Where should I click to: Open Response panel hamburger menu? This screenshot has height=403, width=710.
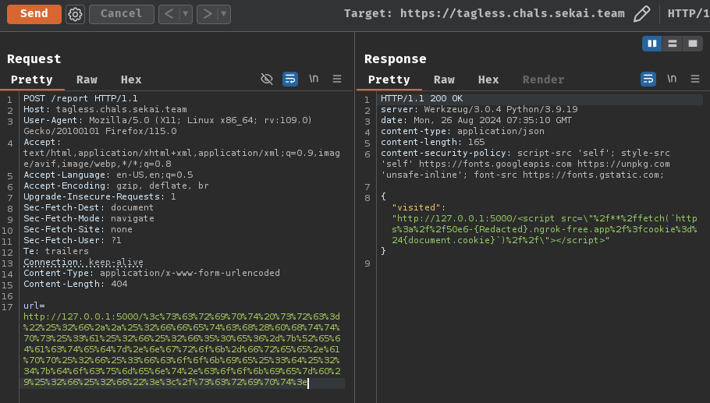pyautogui.click(x=695, y=79)
